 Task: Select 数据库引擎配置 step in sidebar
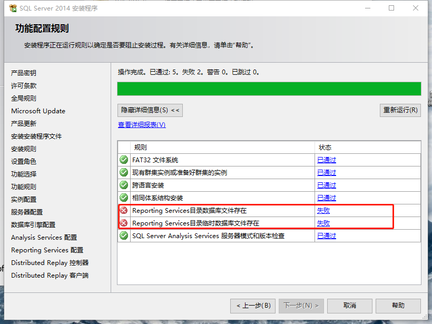33,225
